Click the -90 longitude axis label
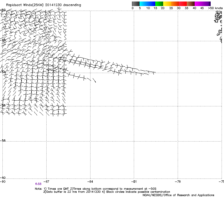This screenshot has height=197, width=224. point(3,182)
